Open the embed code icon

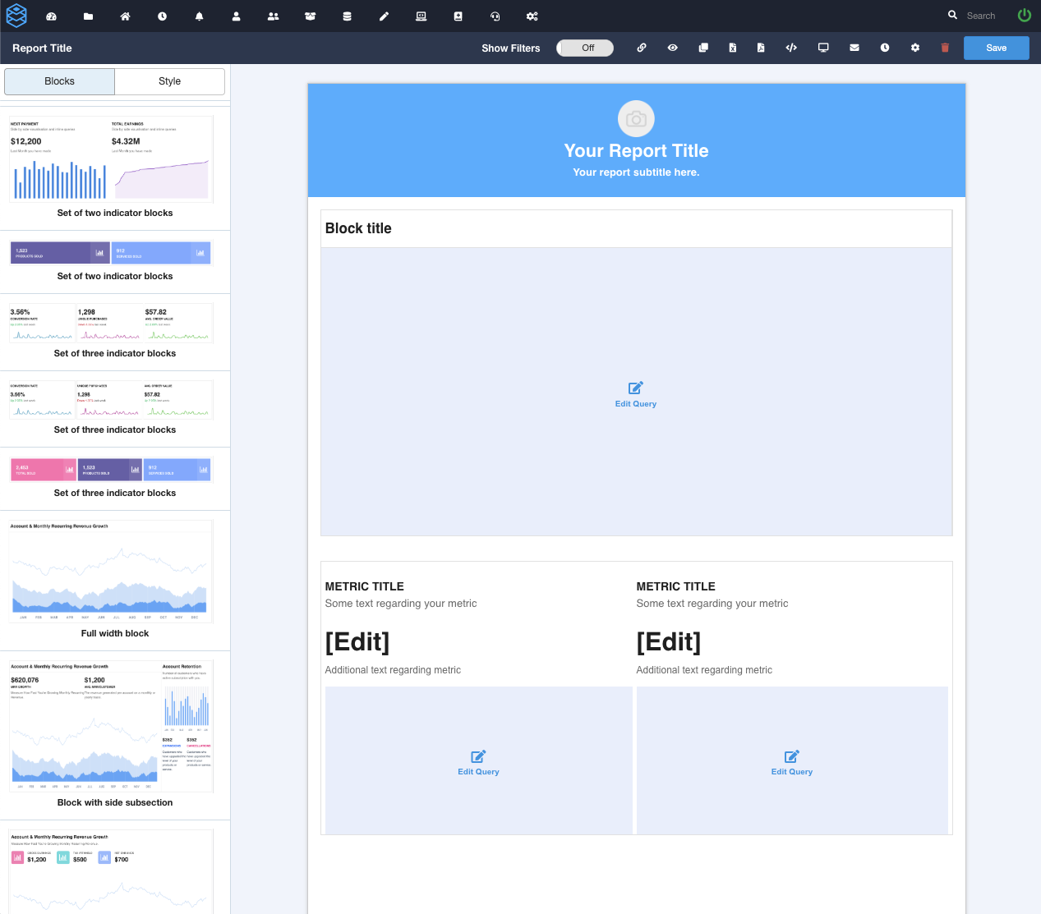tap(791, 48)
